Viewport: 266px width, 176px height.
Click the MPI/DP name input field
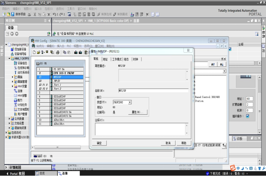pos(153,90)
